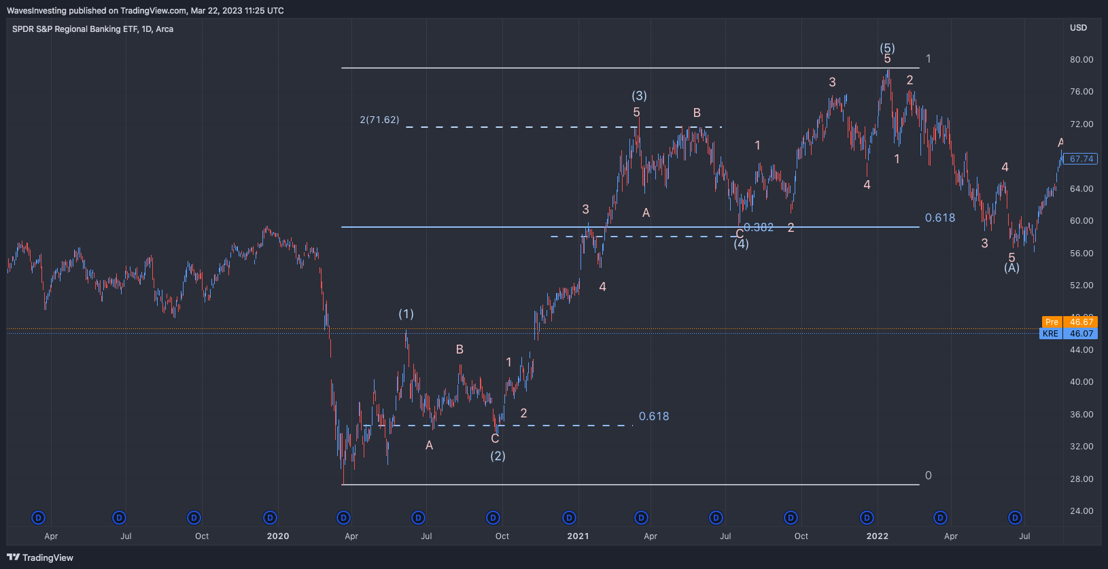1108x569 pixels.
Task: Click the WavesInvesting published on TradingView.com header
Action: click(145, 11)
